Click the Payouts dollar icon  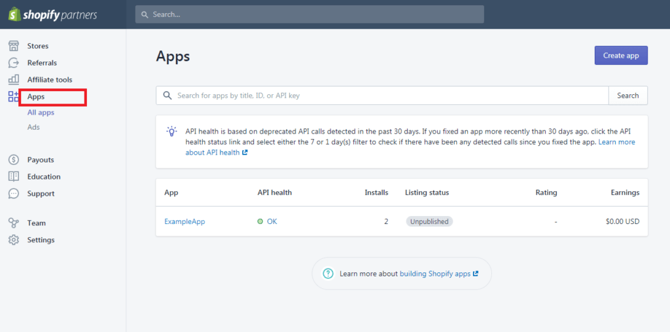14,160
